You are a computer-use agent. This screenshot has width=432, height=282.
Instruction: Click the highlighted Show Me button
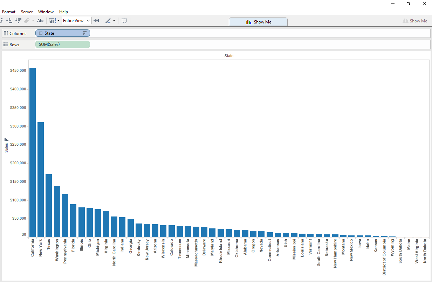pyautogui.click(x=258, y=22)
